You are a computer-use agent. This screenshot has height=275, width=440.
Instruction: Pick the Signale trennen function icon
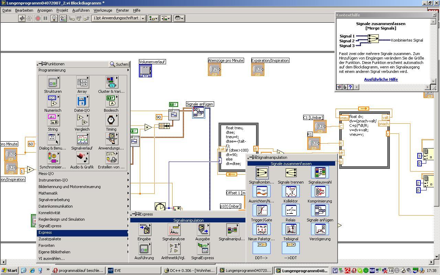(x=291, y=173)
